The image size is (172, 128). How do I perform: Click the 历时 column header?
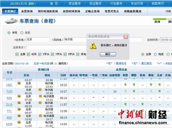point(63,75)
